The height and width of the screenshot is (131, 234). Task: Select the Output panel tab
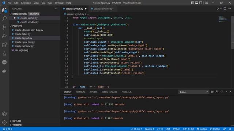pyautogui.click(x=68, y=92)
